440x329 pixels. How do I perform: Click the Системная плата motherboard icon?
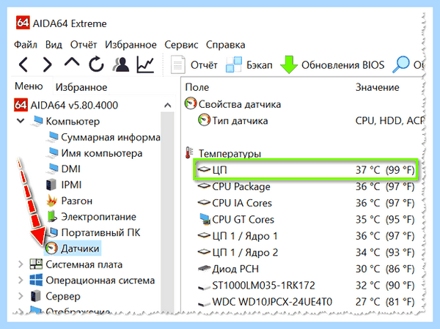pos(36,265)
